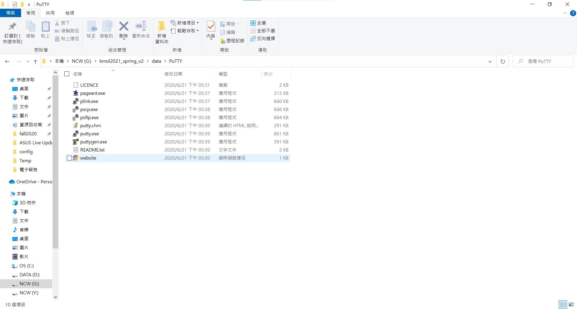This screenshot has height=309, width=577.
Task: Select the plink.exe file icon
Action: tap(76, 101)
